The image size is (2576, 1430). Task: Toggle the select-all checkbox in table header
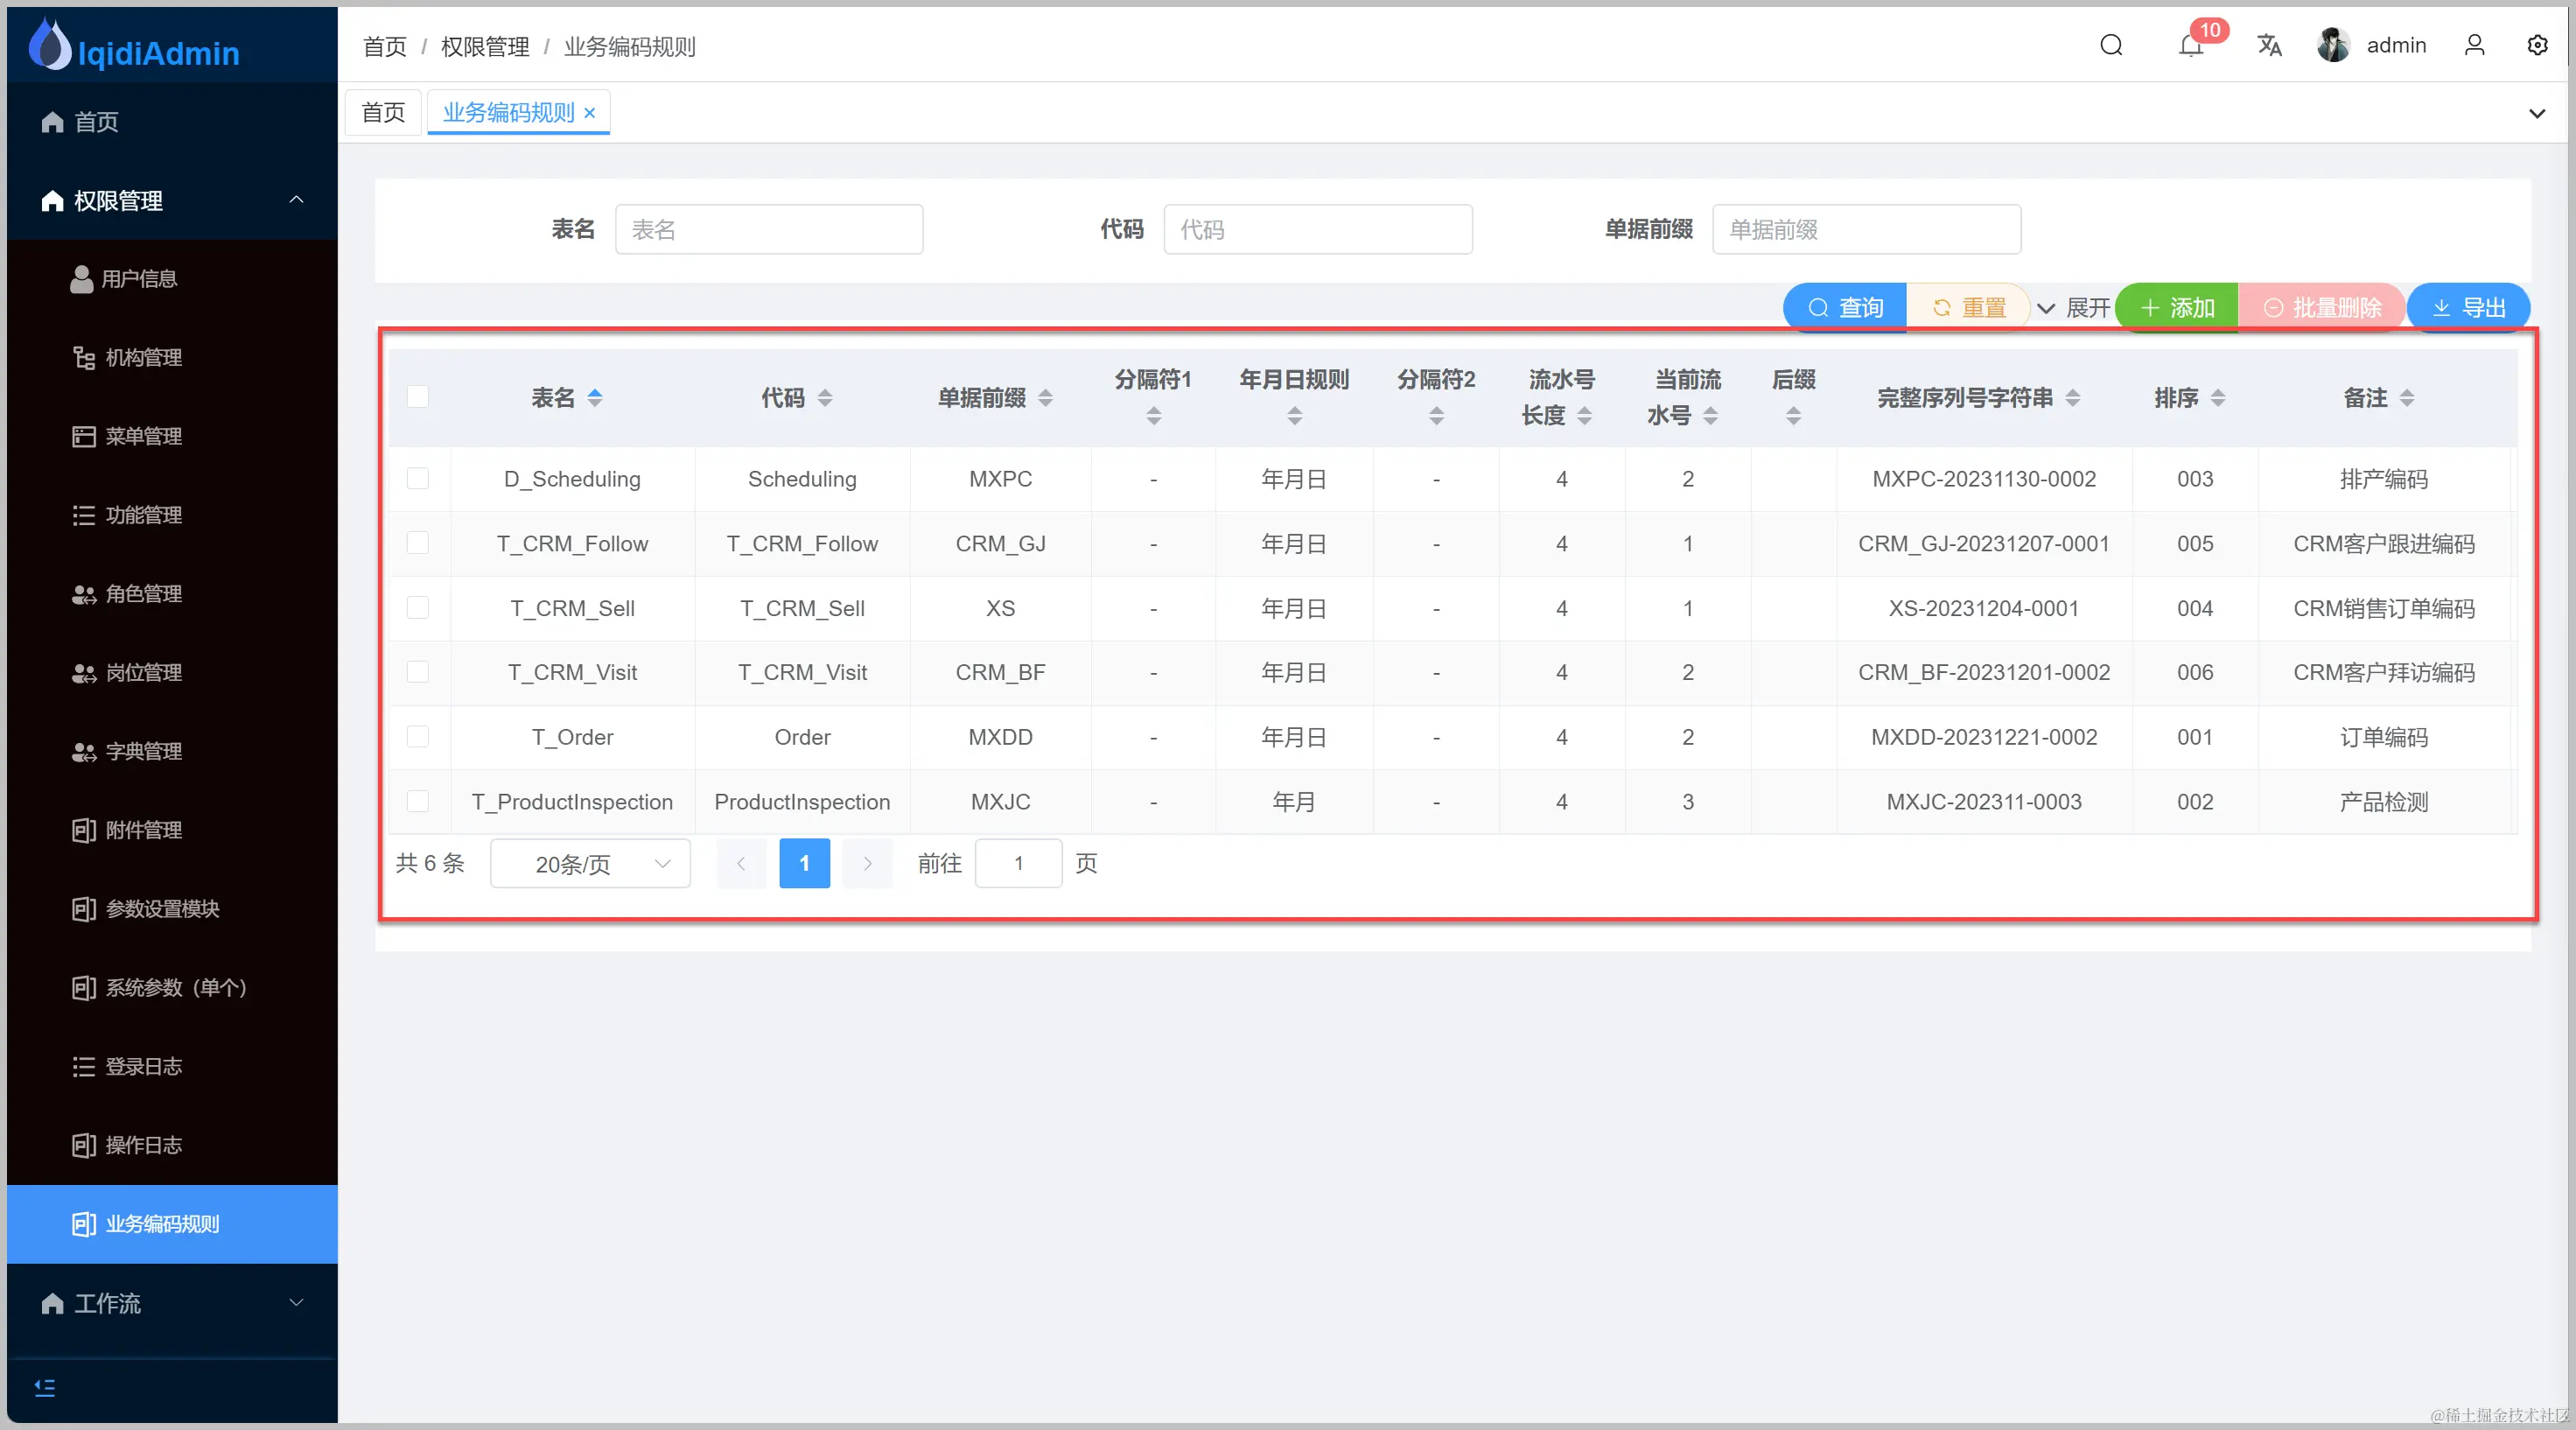[418, 397]
